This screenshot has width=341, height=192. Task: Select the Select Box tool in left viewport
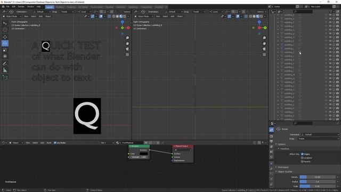[x=5, y=23]
